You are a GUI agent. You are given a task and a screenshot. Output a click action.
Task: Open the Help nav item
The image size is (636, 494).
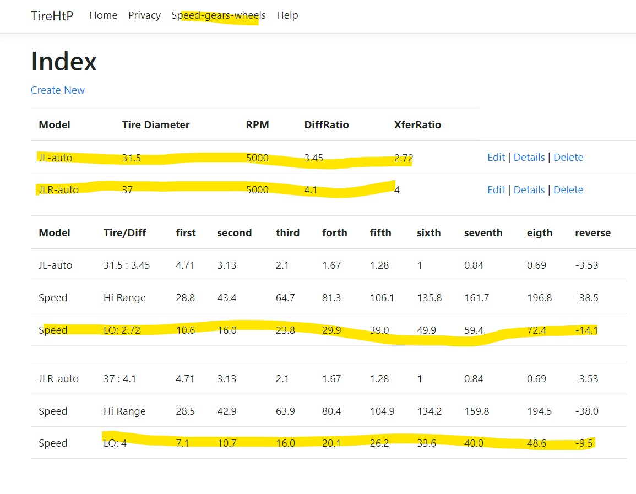tap(287, 15)
